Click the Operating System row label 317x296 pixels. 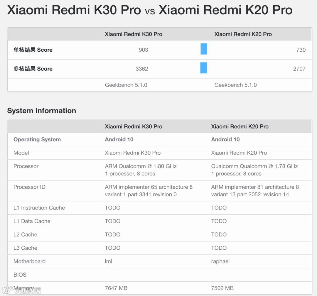[37, 140]
